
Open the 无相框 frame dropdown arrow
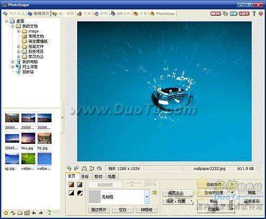coord(147,197)
